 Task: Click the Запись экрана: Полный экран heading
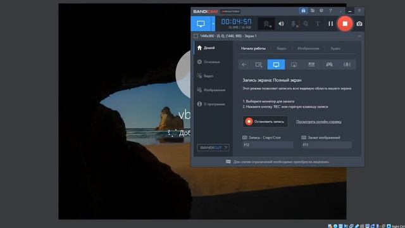coord(271,80)
